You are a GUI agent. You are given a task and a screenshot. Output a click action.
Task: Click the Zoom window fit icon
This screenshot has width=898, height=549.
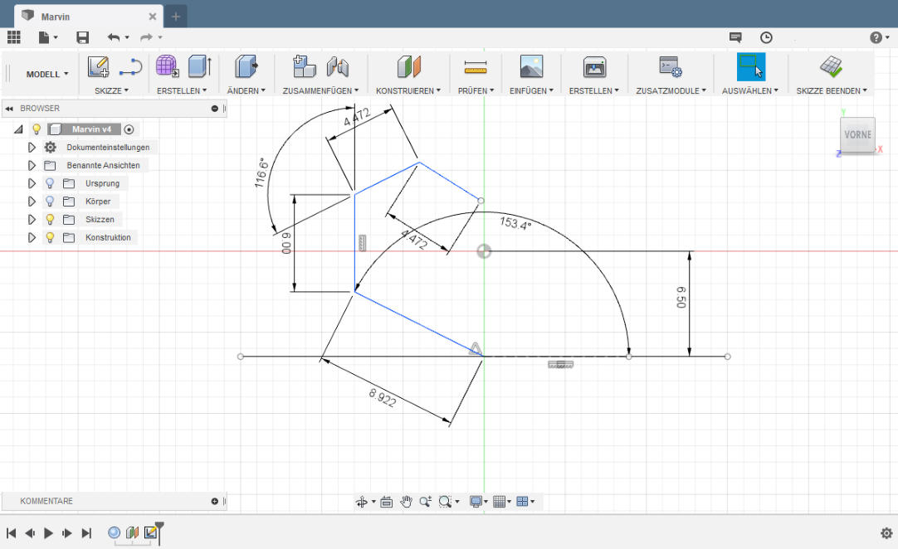pos(445,502)
